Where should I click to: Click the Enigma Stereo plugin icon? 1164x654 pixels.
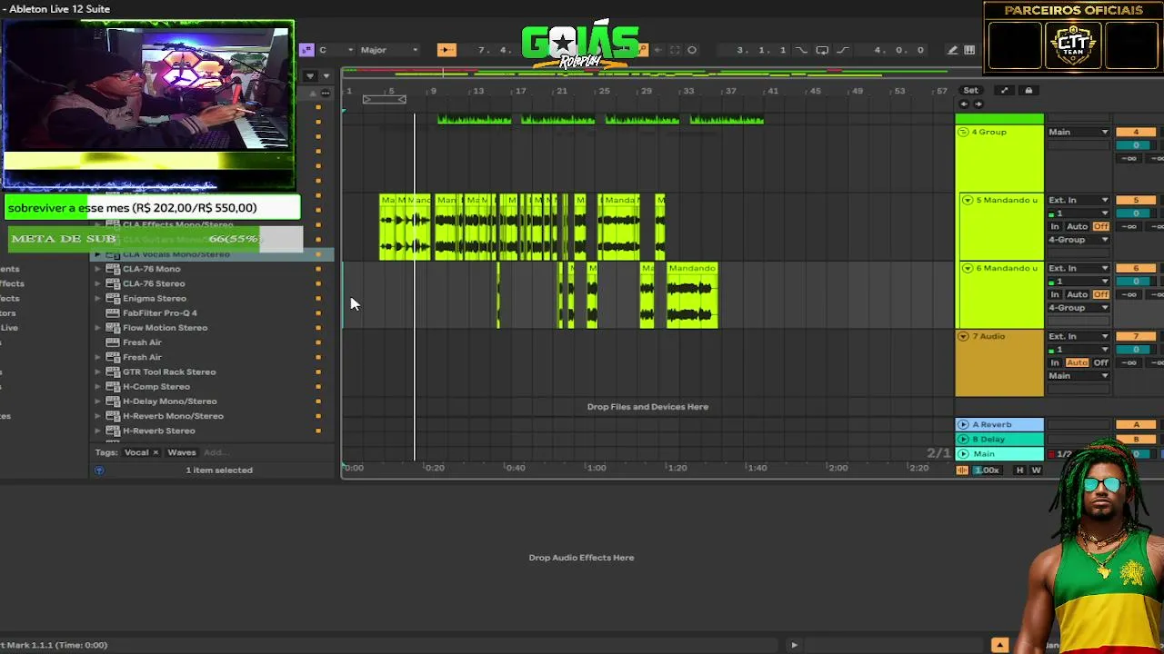tap(113, 298)
